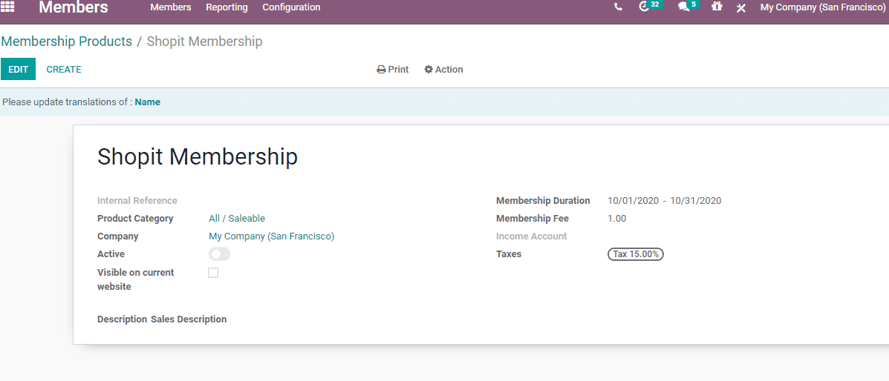
Task: Open the All / Saleable category link
Action: tap(237, 219)
